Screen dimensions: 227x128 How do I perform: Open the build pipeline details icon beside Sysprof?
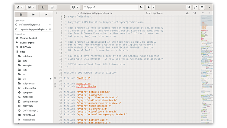(141, 7)
